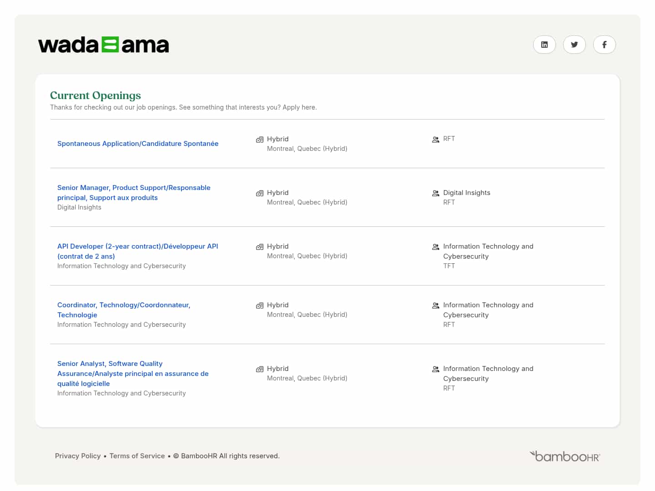Click 'RFT' in Senior Analyst row
The image size is (655, 491).
point(449,388)
